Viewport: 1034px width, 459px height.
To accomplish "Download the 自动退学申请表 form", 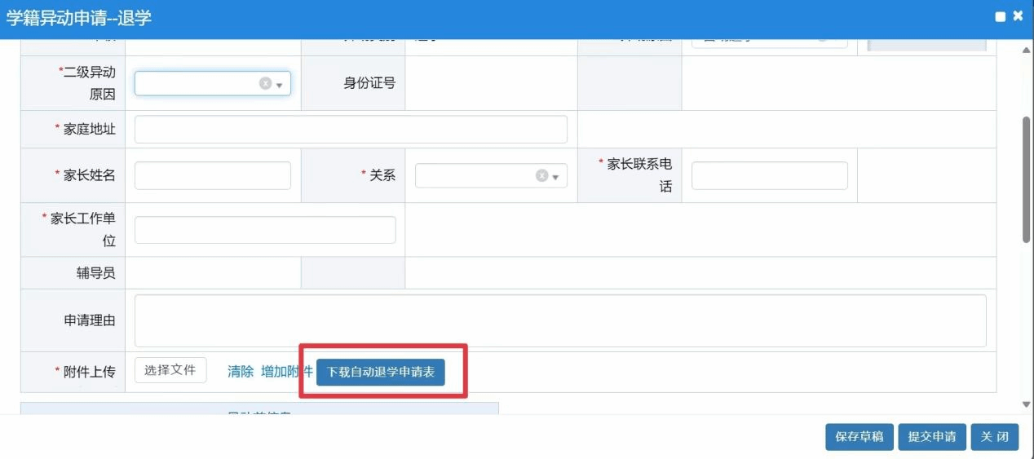I will click(381, 372).
